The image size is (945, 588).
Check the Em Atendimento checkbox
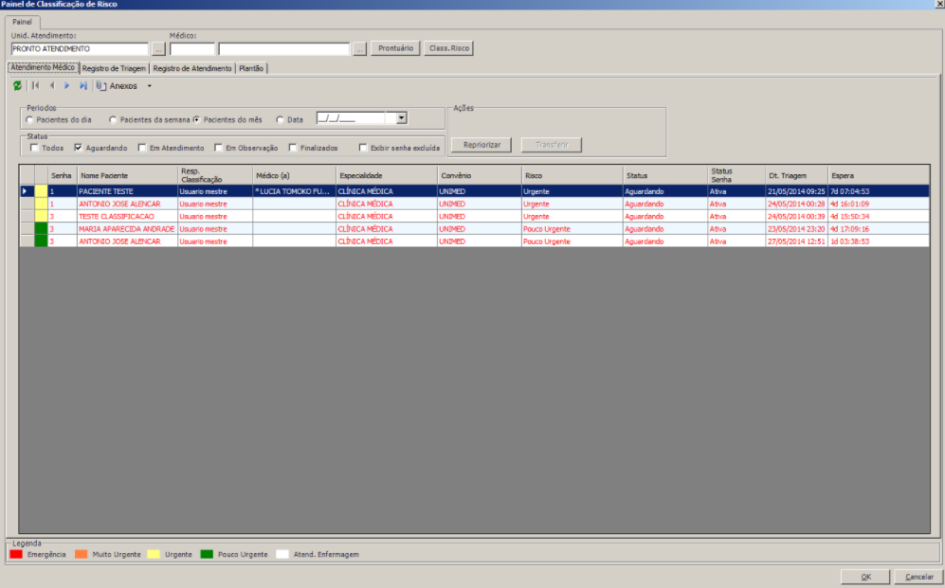pyautogui.click(x=142, y=148)
